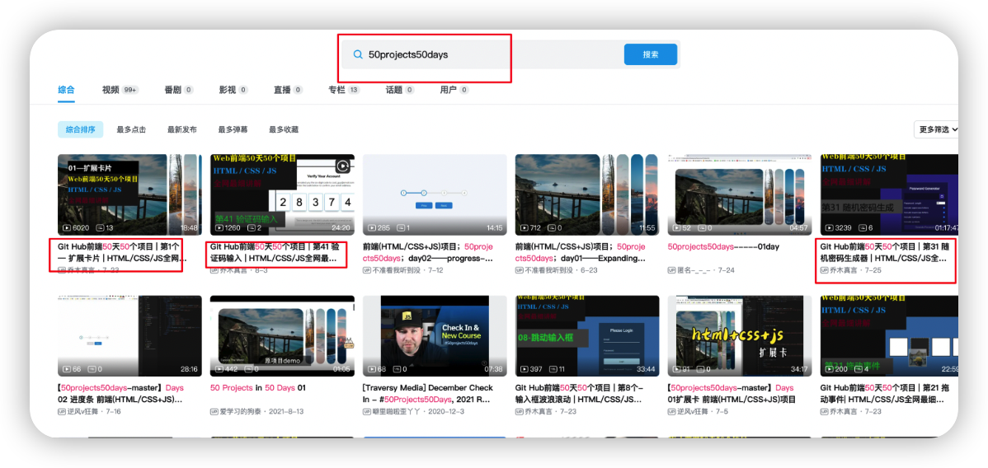This screenshot has width=988, height=468.
Task: Click the magnifier icon in the search box
Action: tap(358, 55)
